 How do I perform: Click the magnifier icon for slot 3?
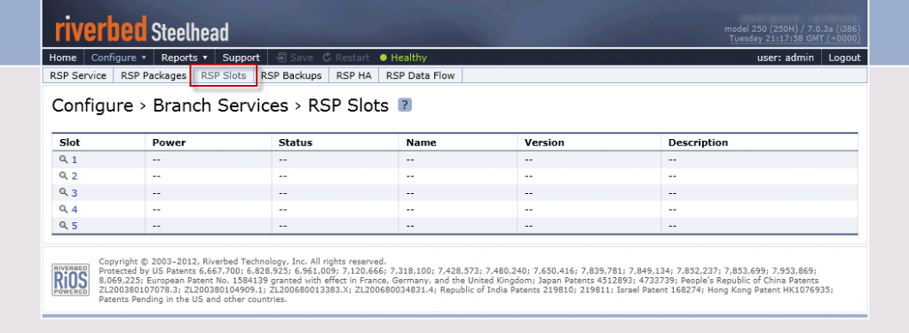click(x=64, y=192)
